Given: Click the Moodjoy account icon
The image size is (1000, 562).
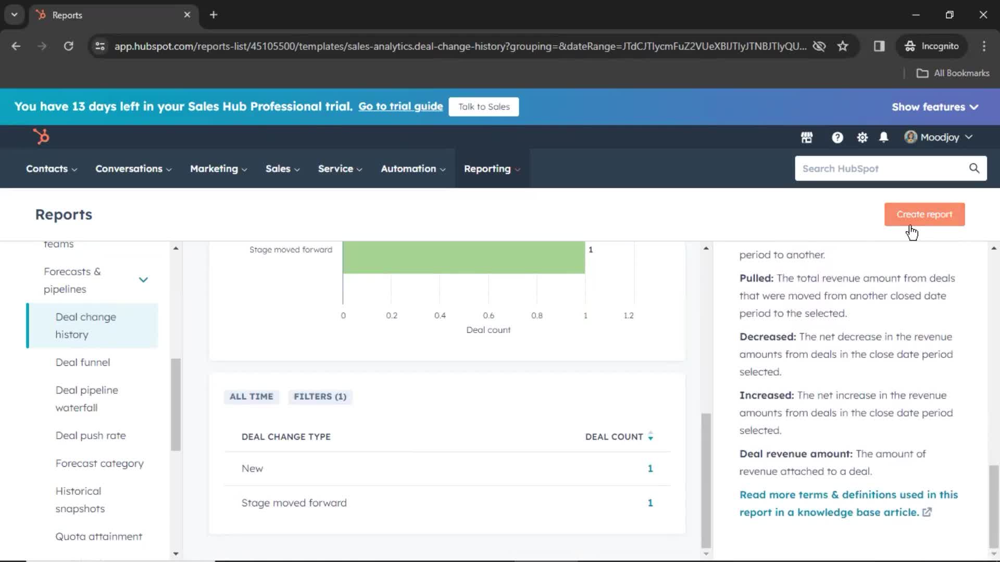Looking at the screenshot, I should [x=909, y=136].
